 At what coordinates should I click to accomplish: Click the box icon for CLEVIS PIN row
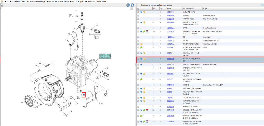coord(144,101)
